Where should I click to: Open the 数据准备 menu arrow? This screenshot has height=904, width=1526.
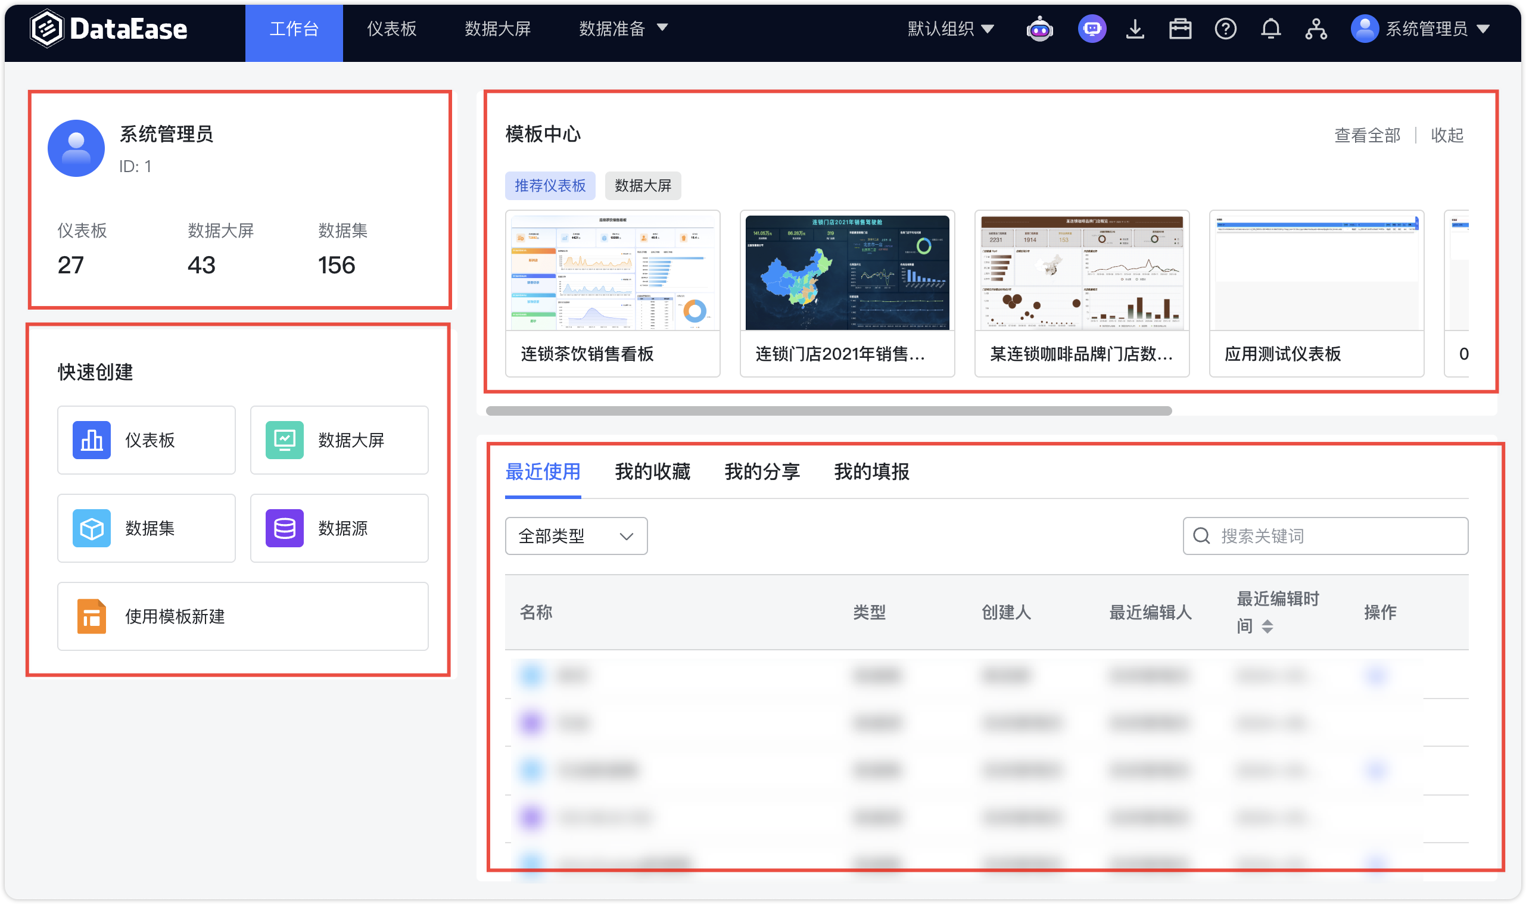tap(664, 28)
